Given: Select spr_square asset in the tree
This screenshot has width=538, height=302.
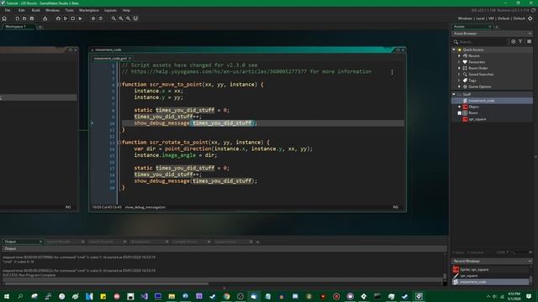Looking at the screenshot, I should [477, 119].
